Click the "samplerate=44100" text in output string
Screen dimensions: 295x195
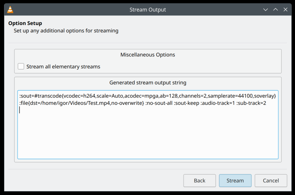tap(230, 96)
